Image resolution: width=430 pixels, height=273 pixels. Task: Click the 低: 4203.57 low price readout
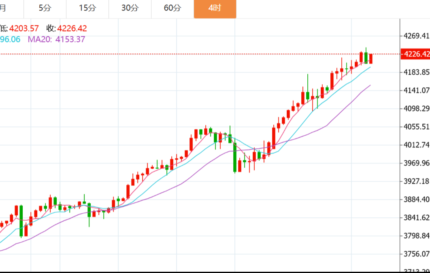click(x=19, y=28)
